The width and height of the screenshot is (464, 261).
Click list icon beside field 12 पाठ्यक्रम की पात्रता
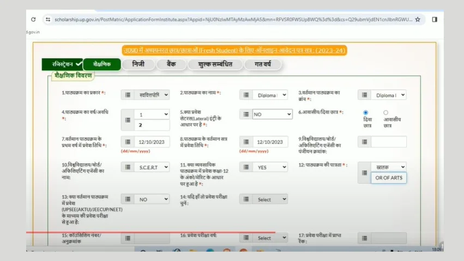click(364, 173)
